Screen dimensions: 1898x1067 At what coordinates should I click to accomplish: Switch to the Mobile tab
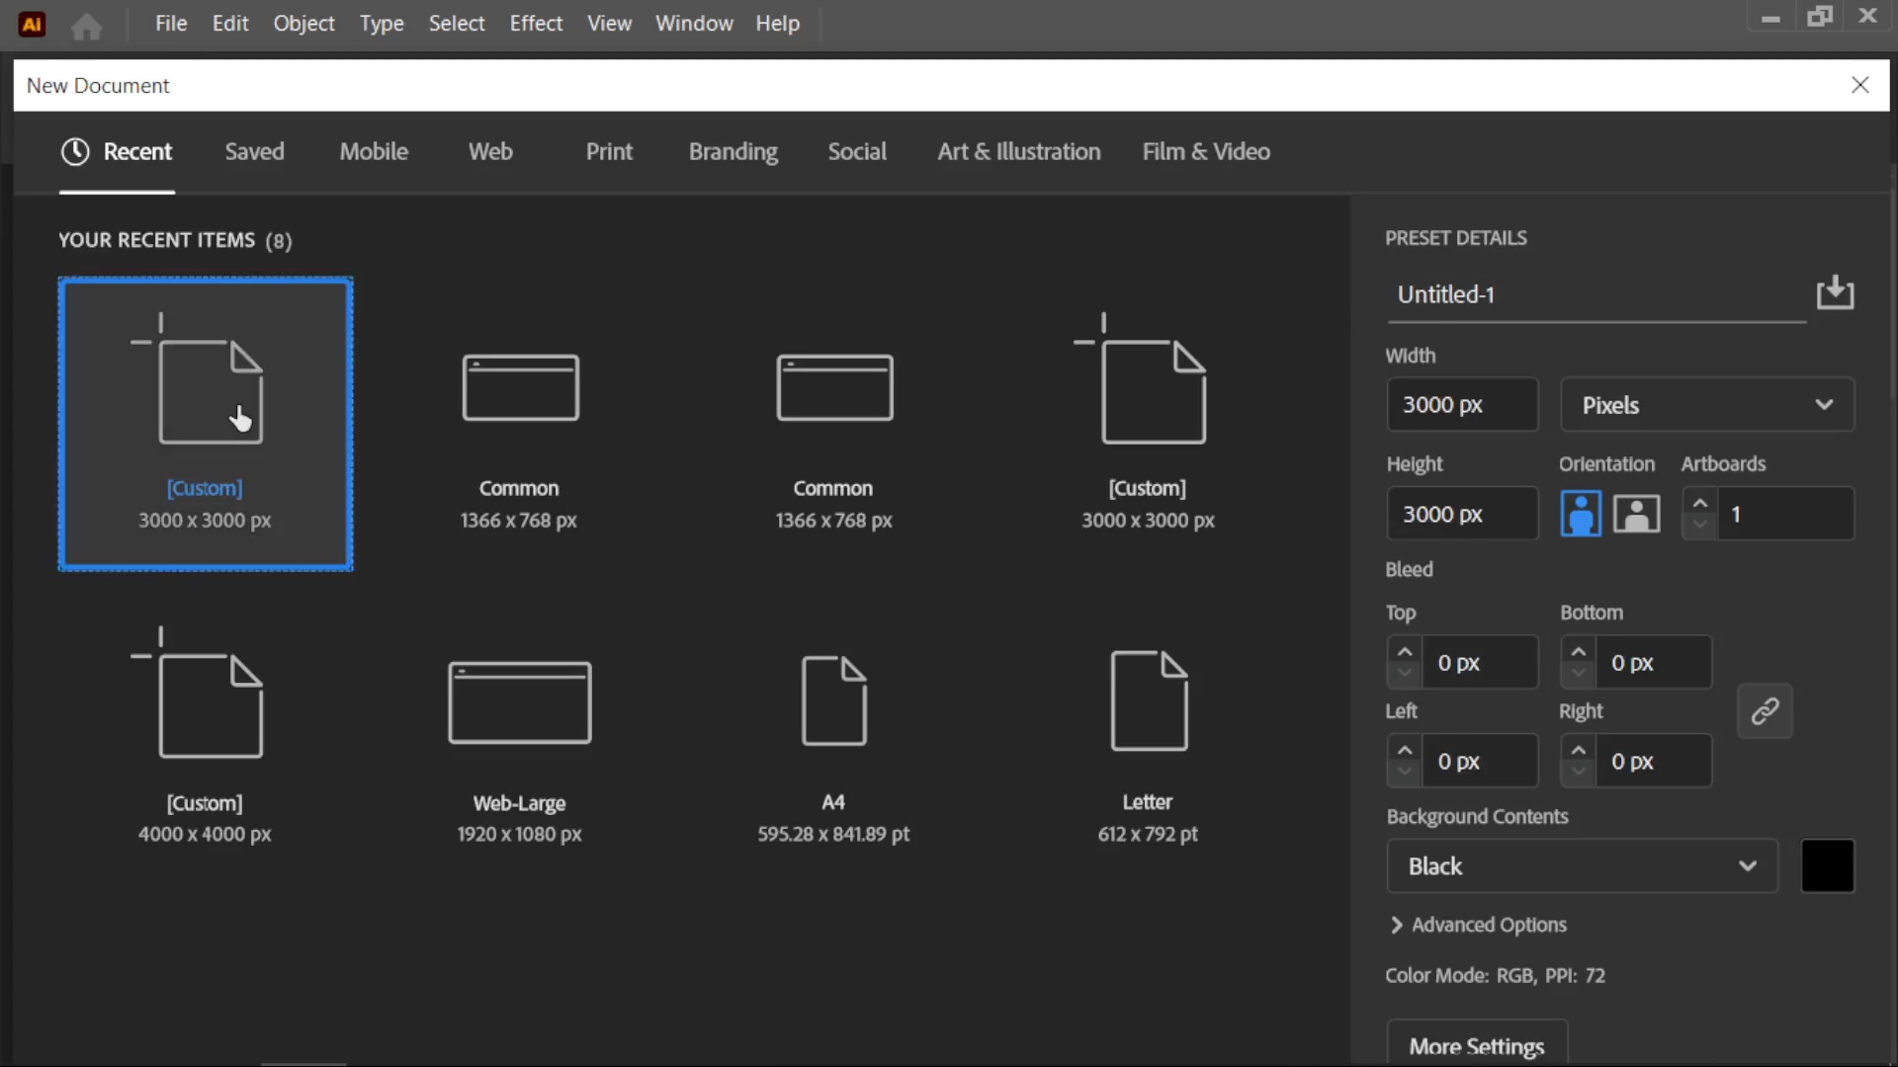(374, 151)
